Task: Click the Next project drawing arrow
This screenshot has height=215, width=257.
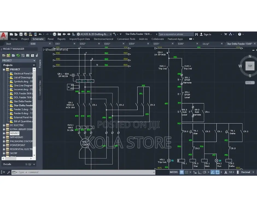Action: click(69, 34)
